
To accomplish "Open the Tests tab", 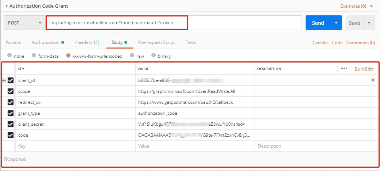I will pos(191,42).
